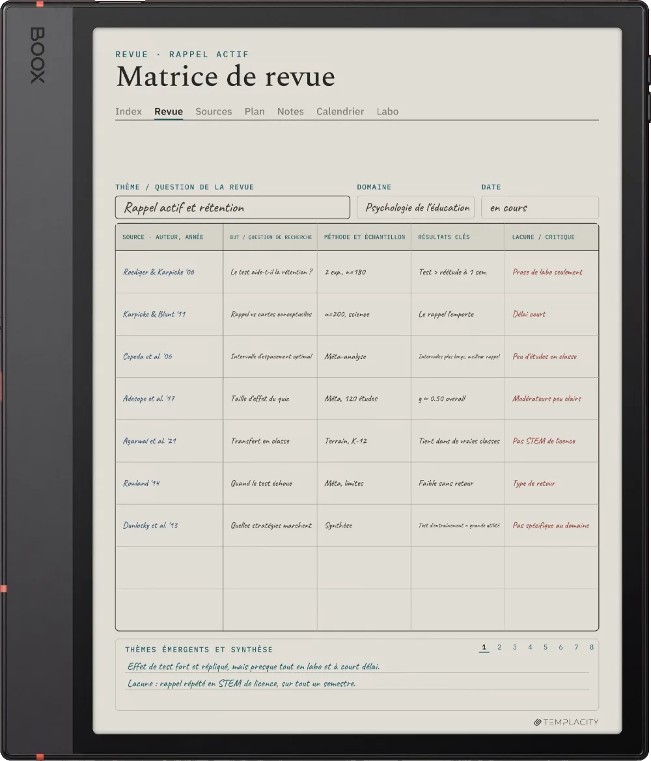Select the result 'g = 0.50 overall'

(458, 399)
